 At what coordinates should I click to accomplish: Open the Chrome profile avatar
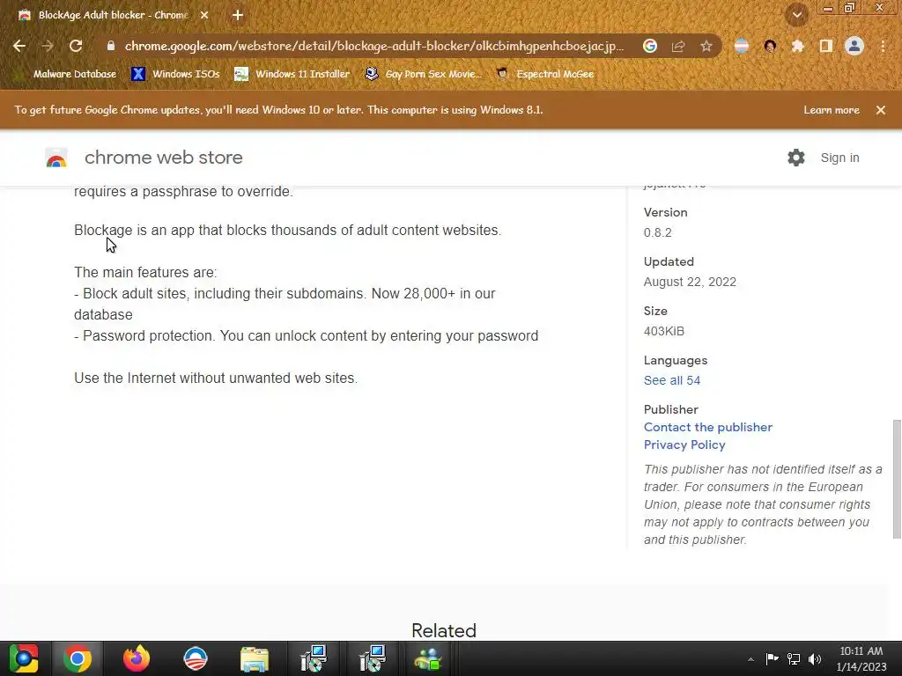tap(854, 46)
